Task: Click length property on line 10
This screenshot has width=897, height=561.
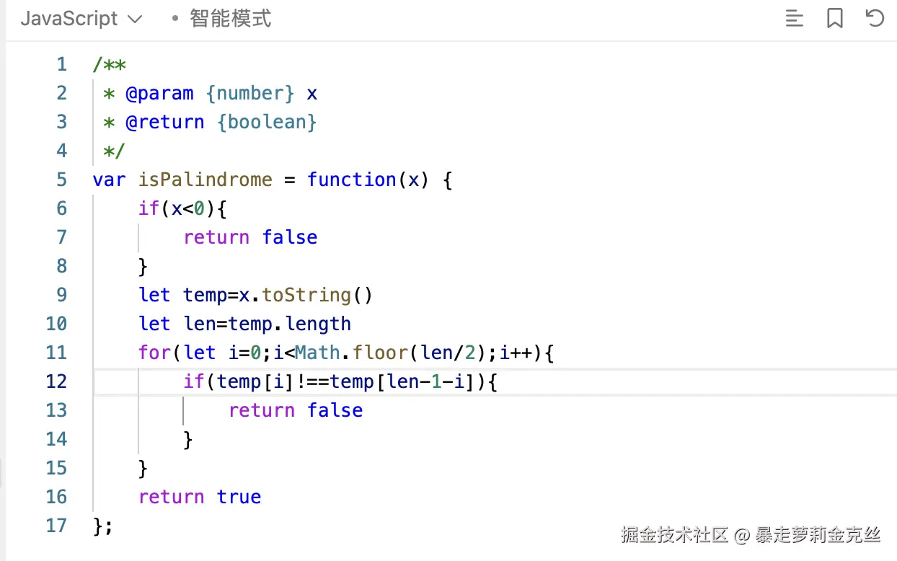Action: point(318,324)
